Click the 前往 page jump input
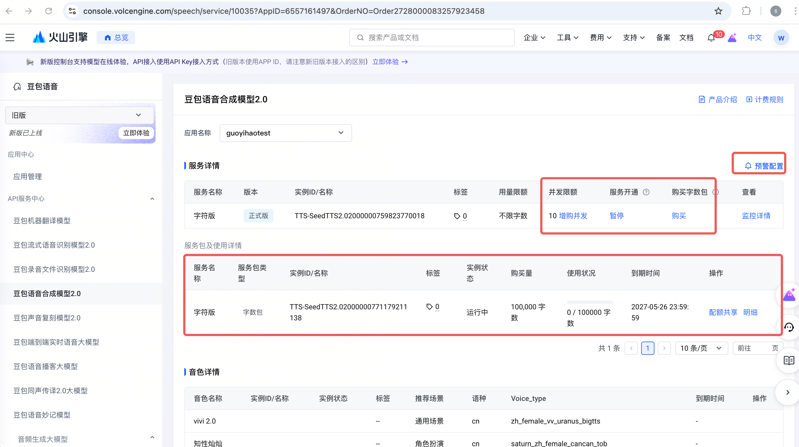The image size is (799, 447). [x=758, y=348]
